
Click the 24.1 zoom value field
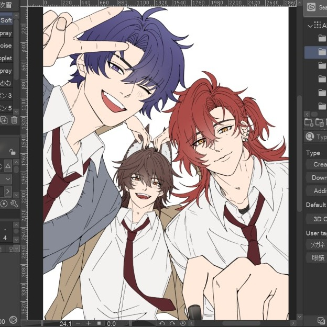click(x=58, y=323)
